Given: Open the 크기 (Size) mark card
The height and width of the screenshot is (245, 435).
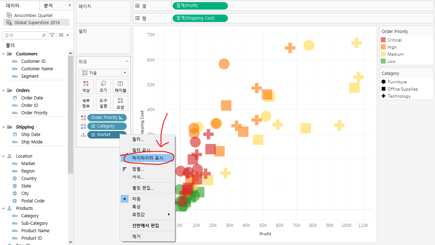Looking at the screenshot, I should [x=103, y=86].
